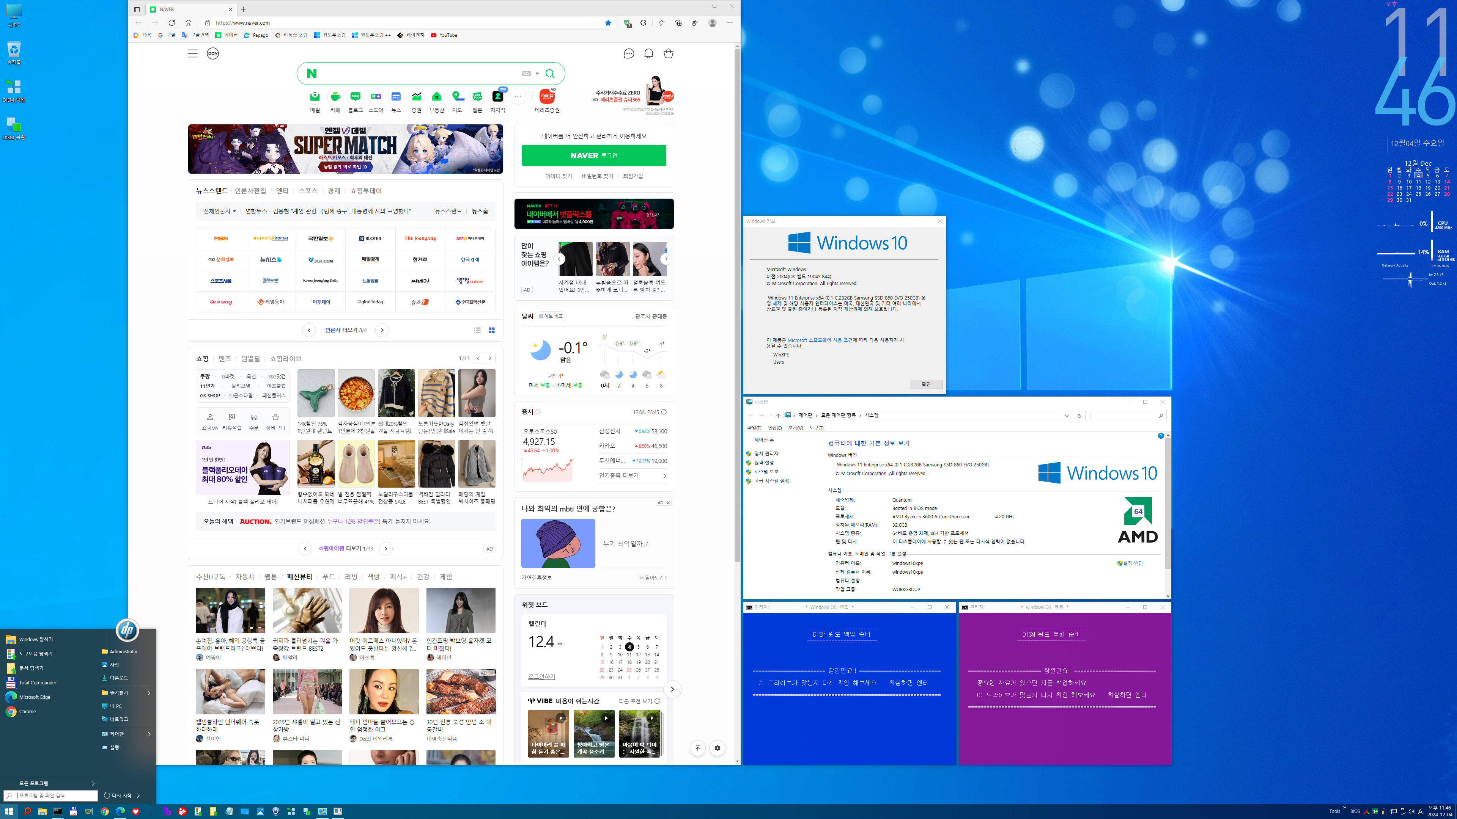The height and width of the screenshot is (819, 1457).
Task: Open the Super Match banner image
Action: (345, 149)
